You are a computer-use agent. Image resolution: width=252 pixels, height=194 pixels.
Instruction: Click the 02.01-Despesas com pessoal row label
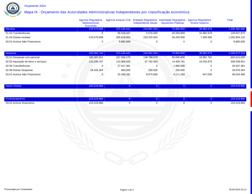22,57
